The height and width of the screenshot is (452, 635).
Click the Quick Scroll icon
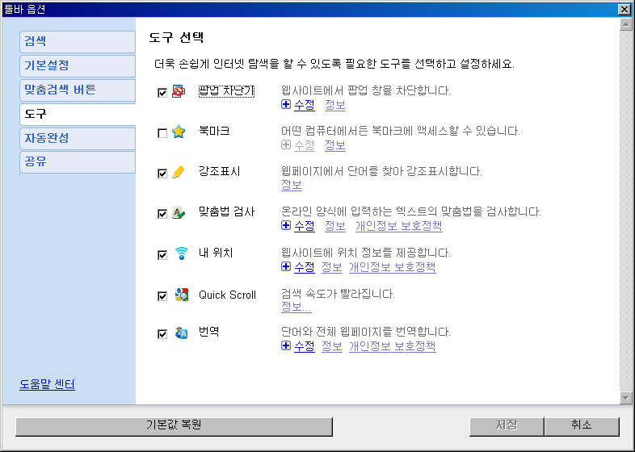pyautogui.click(x=182, y=295)
